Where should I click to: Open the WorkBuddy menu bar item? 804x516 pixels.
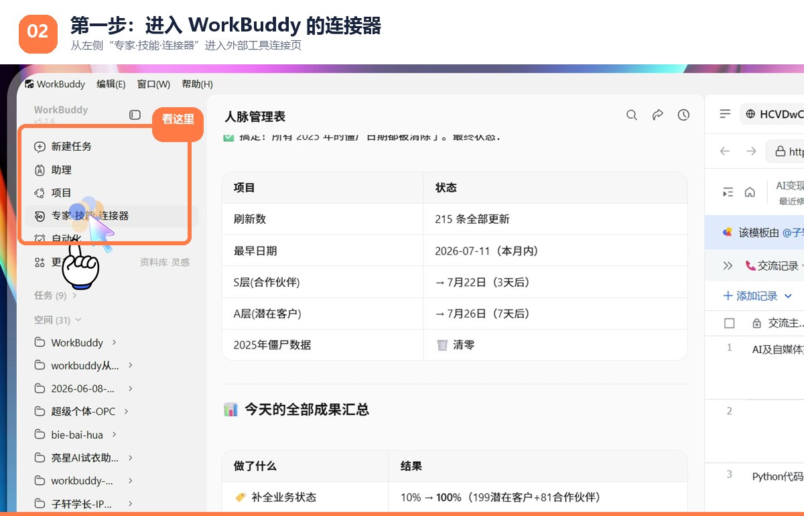point(56,84)
